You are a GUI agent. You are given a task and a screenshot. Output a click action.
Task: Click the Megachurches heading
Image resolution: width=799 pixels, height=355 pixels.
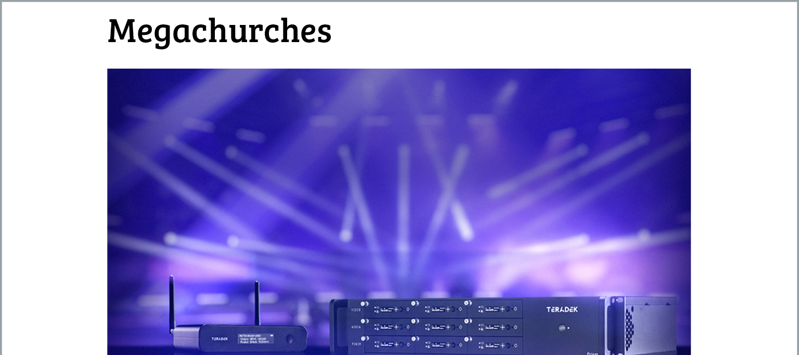point(219,31)
